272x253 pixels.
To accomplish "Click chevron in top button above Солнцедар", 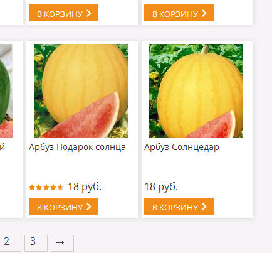I will pos(204,13).
